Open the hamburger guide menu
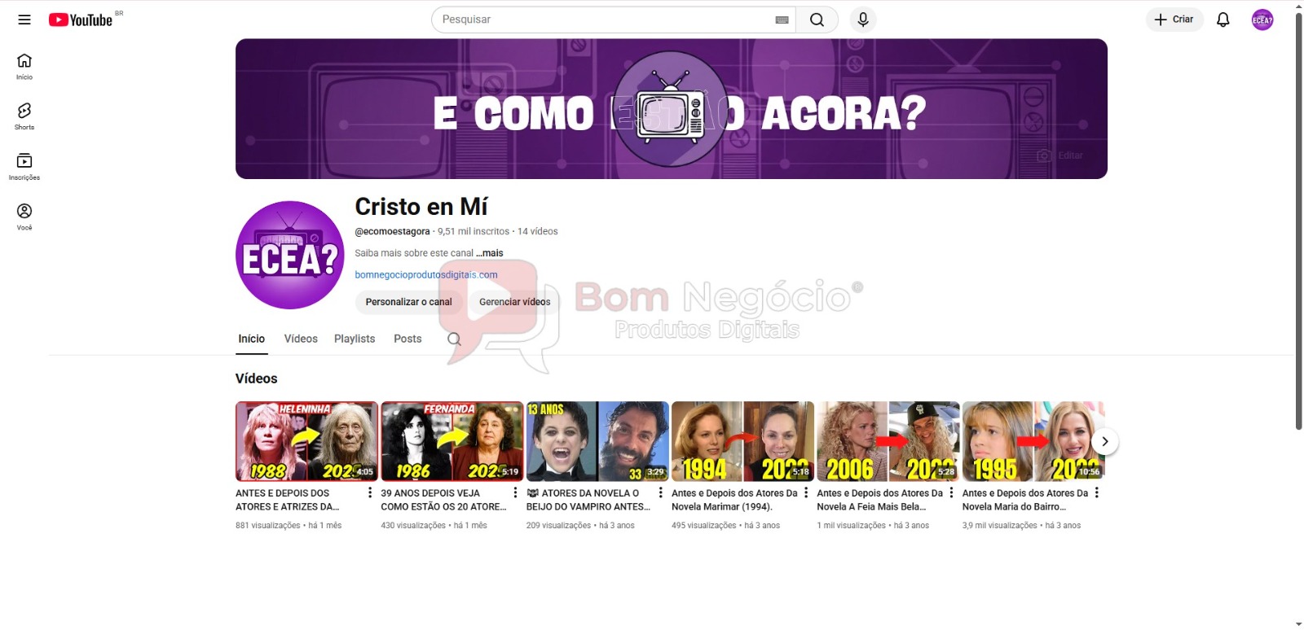Image resolution: width=1304 pixels, height=630 pixels. point(24,20)
